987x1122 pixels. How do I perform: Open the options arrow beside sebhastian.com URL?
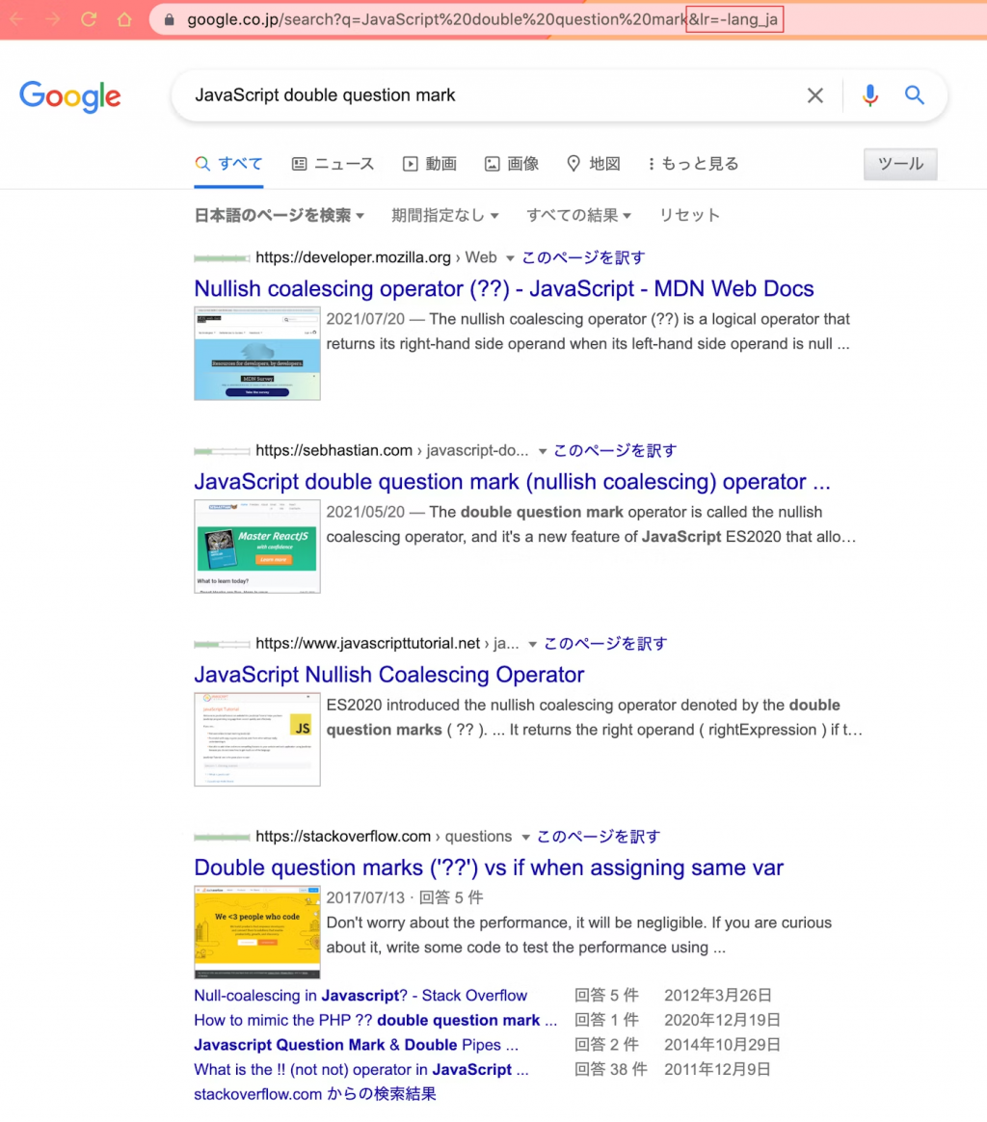[x=543, y=451]
